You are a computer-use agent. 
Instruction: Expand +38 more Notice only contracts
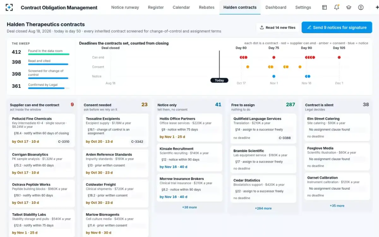189,207
